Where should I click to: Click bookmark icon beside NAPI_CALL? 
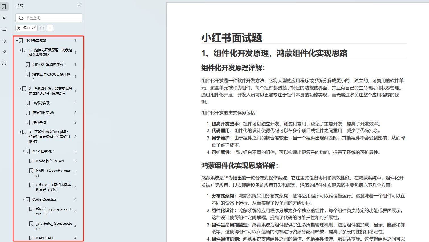31,238
